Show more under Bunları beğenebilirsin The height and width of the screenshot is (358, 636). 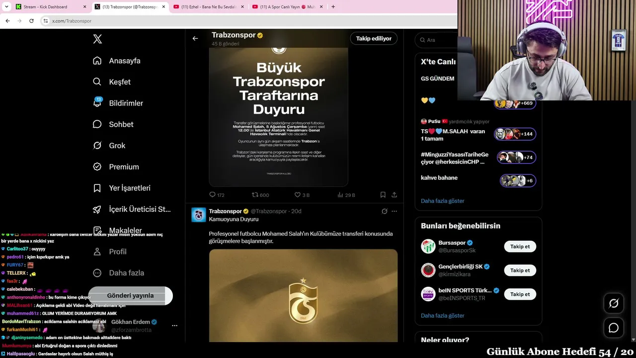pos(443,316)
